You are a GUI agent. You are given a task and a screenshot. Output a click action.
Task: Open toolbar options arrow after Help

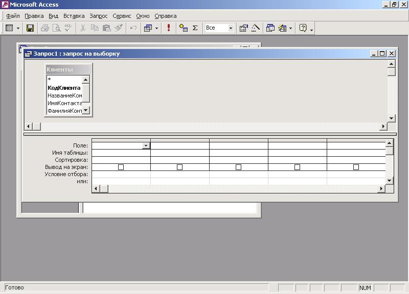point(311,30)
